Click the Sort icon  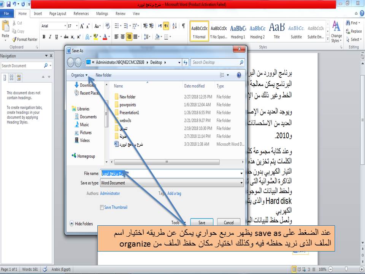[175, 26]
